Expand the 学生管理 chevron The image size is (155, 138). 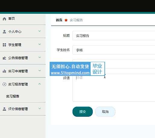coord(40,44)
